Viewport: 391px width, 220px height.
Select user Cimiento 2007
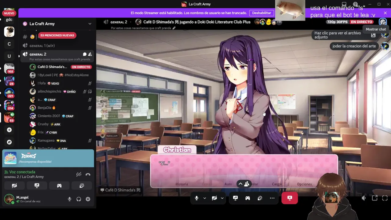coord(60,116)
